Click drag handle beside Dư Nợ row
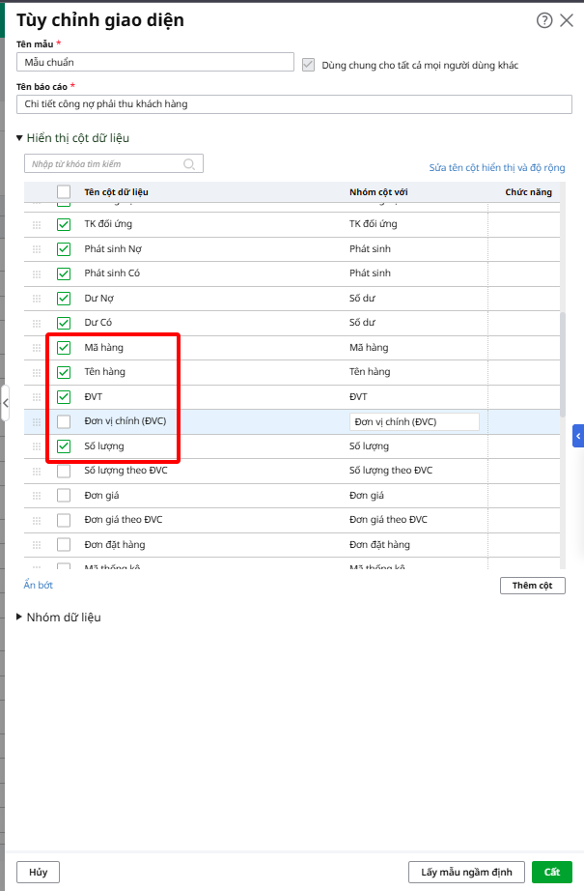This screenshot has width=584, height=891. (37, 299)
